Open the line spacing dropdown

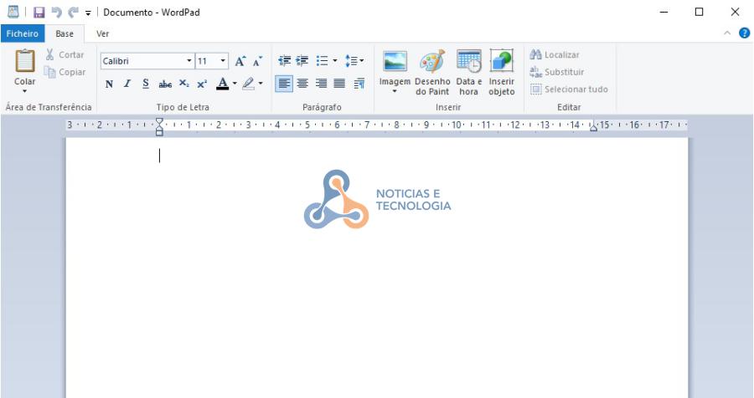coord(354,61)
